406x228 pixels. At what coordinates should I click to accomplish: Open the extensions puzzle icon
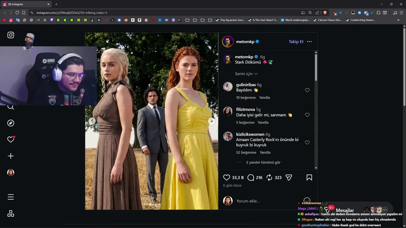(x=378, y=13)
